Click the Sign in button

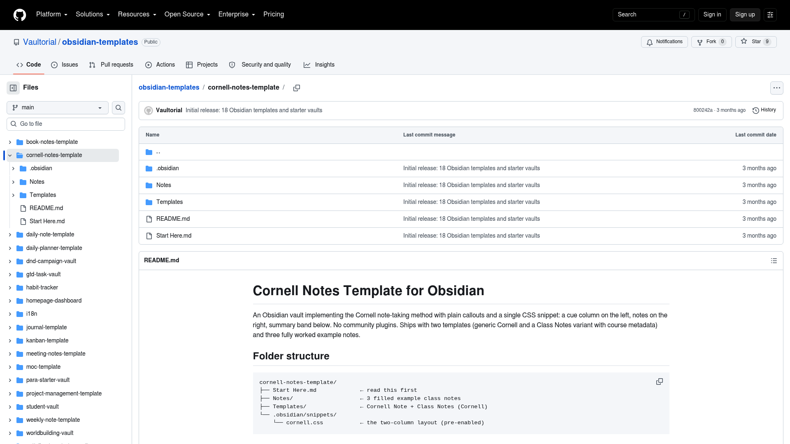point(712,15)
